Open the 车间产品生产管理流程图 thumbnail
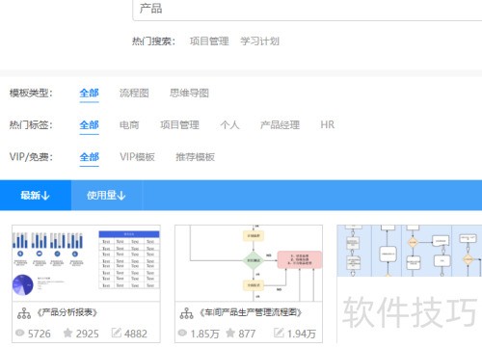This screenshot has height=348, width=482. tap(249, 263)
